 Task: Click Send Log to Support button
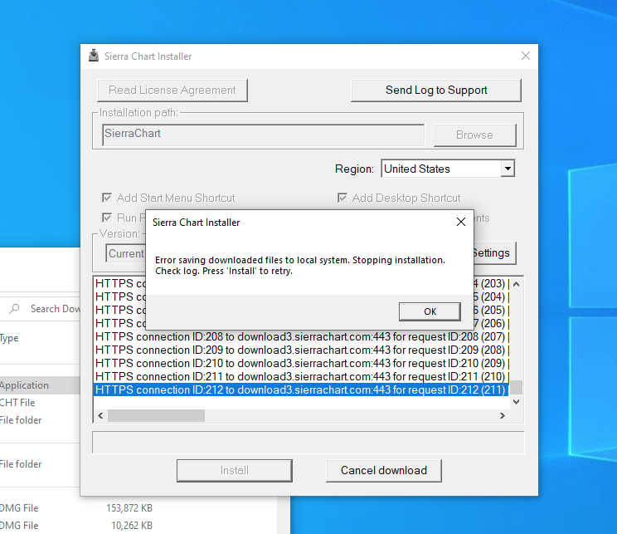coord(436,91)
